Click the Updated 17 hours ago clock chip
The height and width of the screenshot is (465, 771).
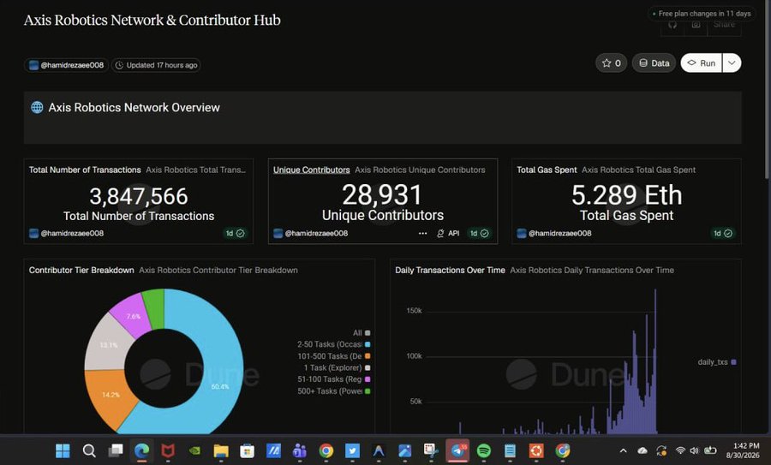(157, 65)
